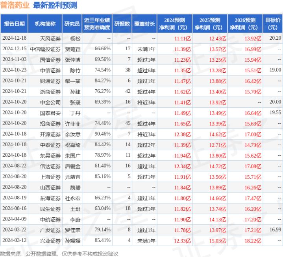
Task: Select the 中信建投证券 institution cell
Action: tap(45, 49)
